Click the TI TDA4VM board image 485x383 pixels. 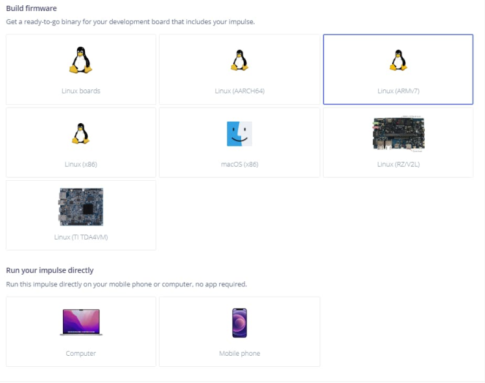[81, 207]
